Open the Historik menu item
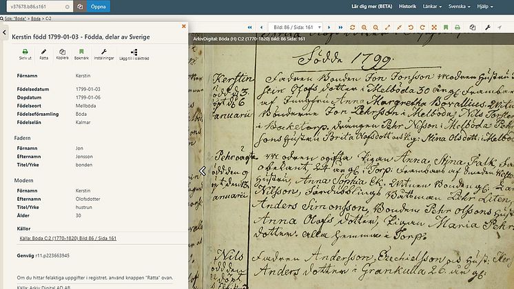 [407, 6]
